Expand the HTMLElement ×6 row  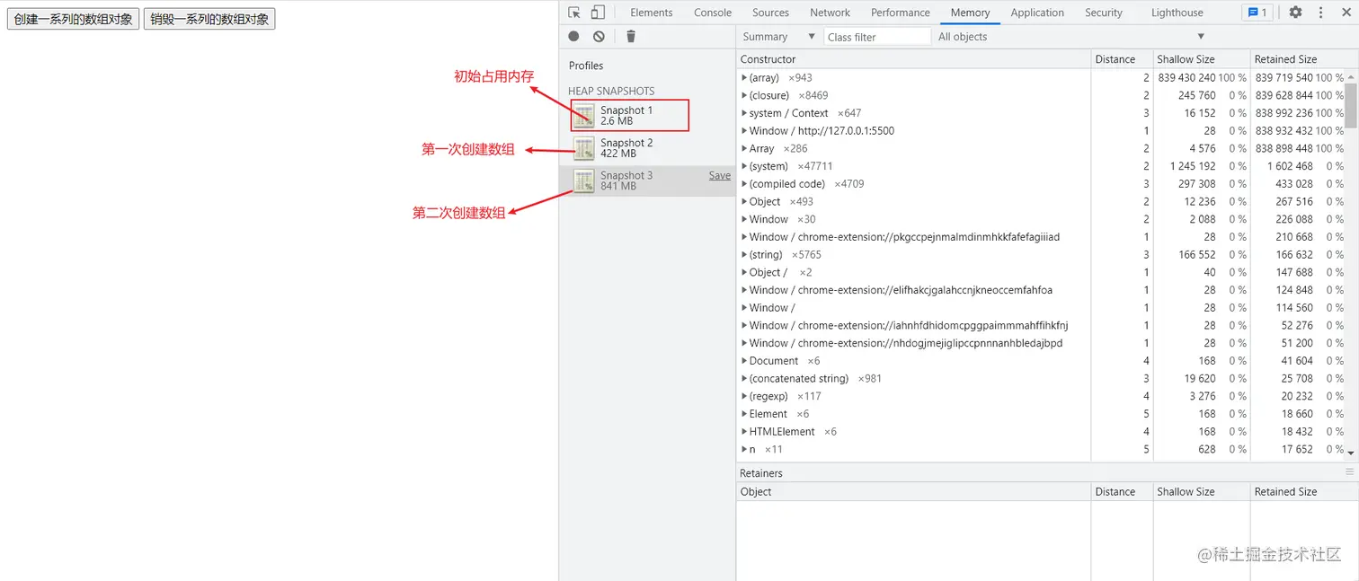point(744,432)
